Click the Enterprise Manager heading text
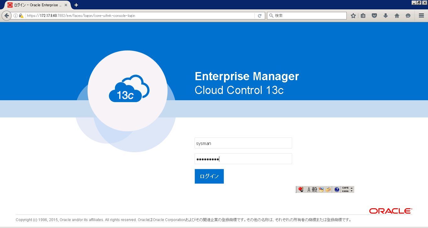Image resolution: width=428 pixels, height=228 pixels. (x=247, y=76)
